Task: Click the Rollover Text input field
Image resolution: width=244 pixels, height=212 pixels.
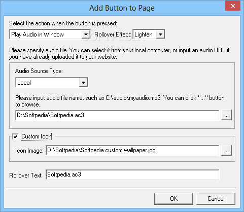Action: pyautogui.click(x=132, y=174)
